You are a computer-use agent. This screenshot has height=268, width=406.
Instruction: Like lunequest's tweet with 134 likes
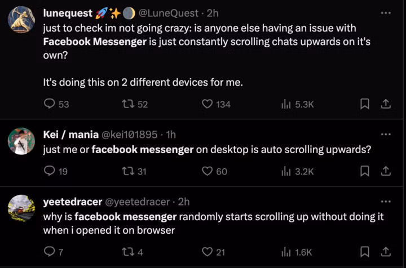pyautogui.click(x=208, y=104)
